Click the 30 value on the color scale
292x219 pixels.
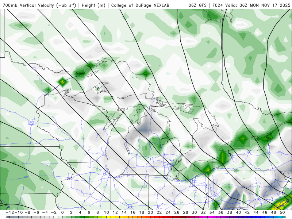[195, 212]
